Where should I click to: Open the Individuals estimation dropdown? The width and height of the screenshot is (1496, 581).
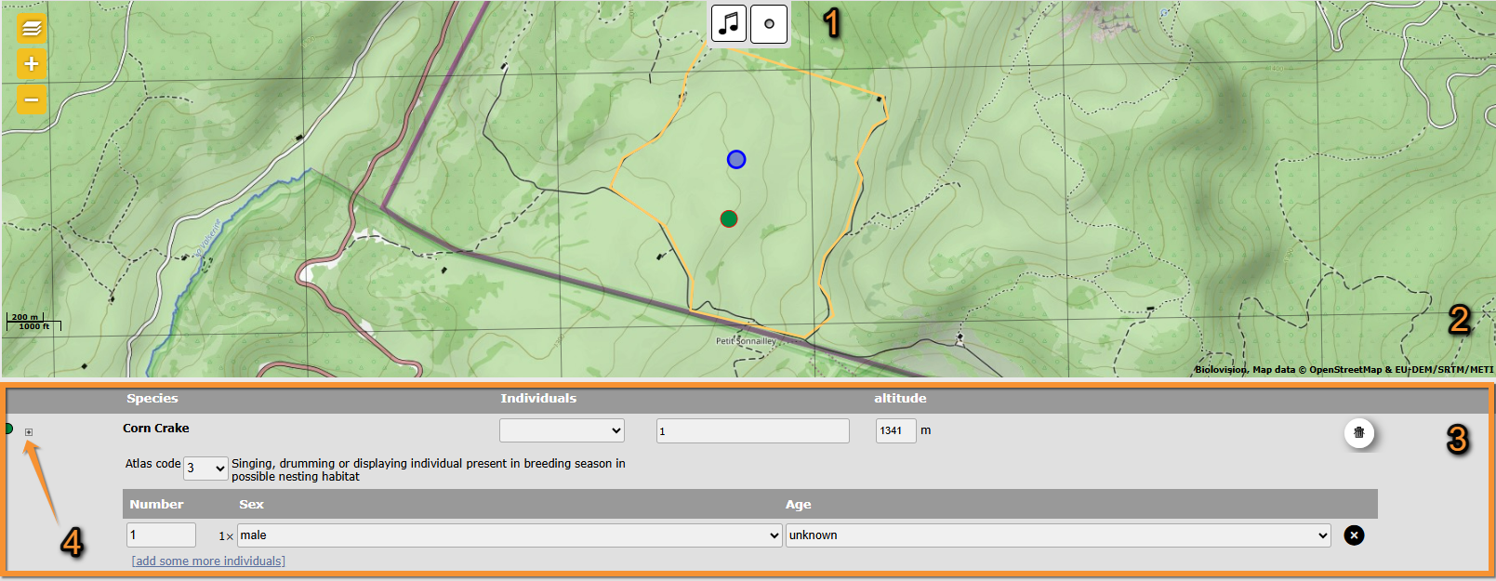pos(562,430)
